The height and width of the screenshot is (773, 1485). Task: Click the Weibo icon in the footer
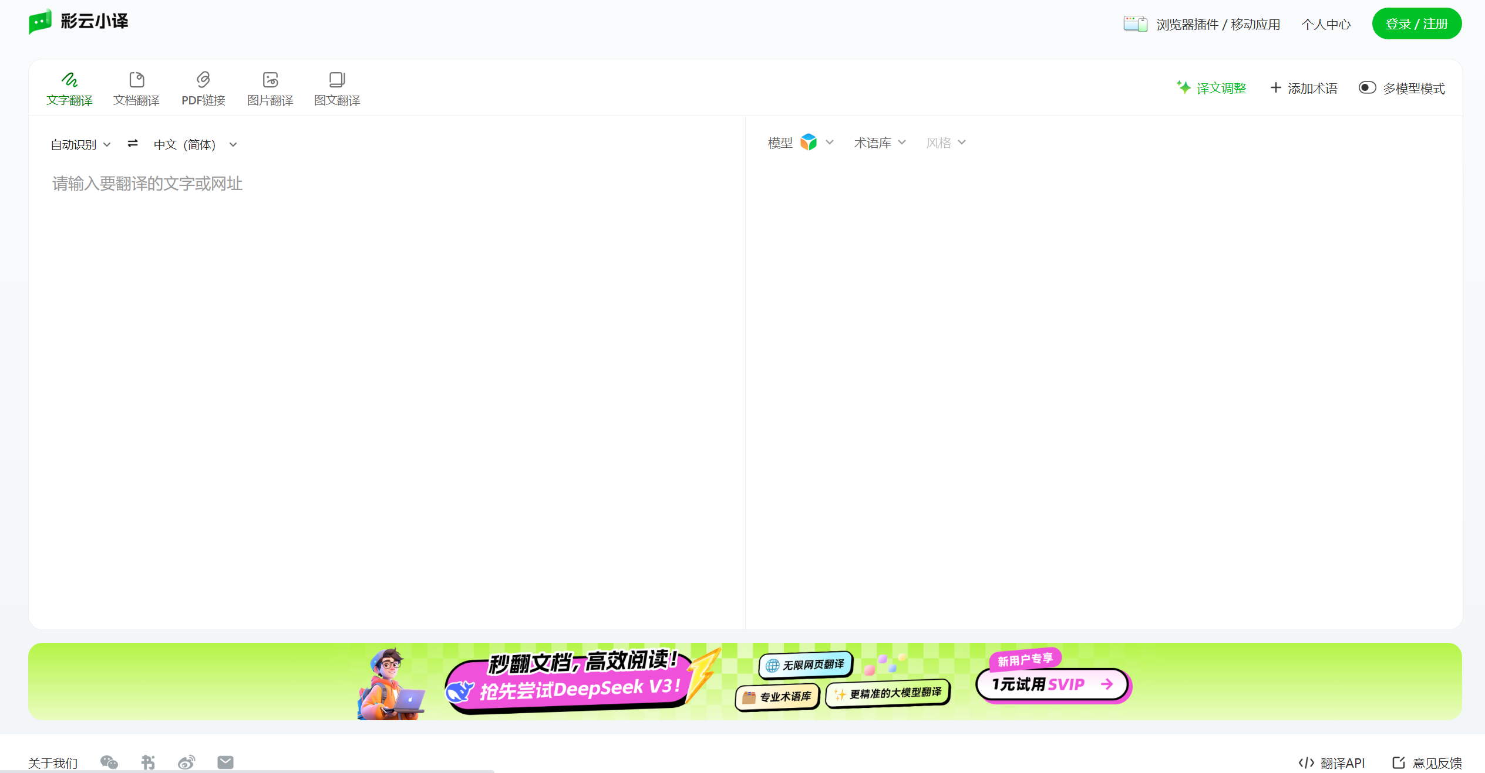click(187, 762)
